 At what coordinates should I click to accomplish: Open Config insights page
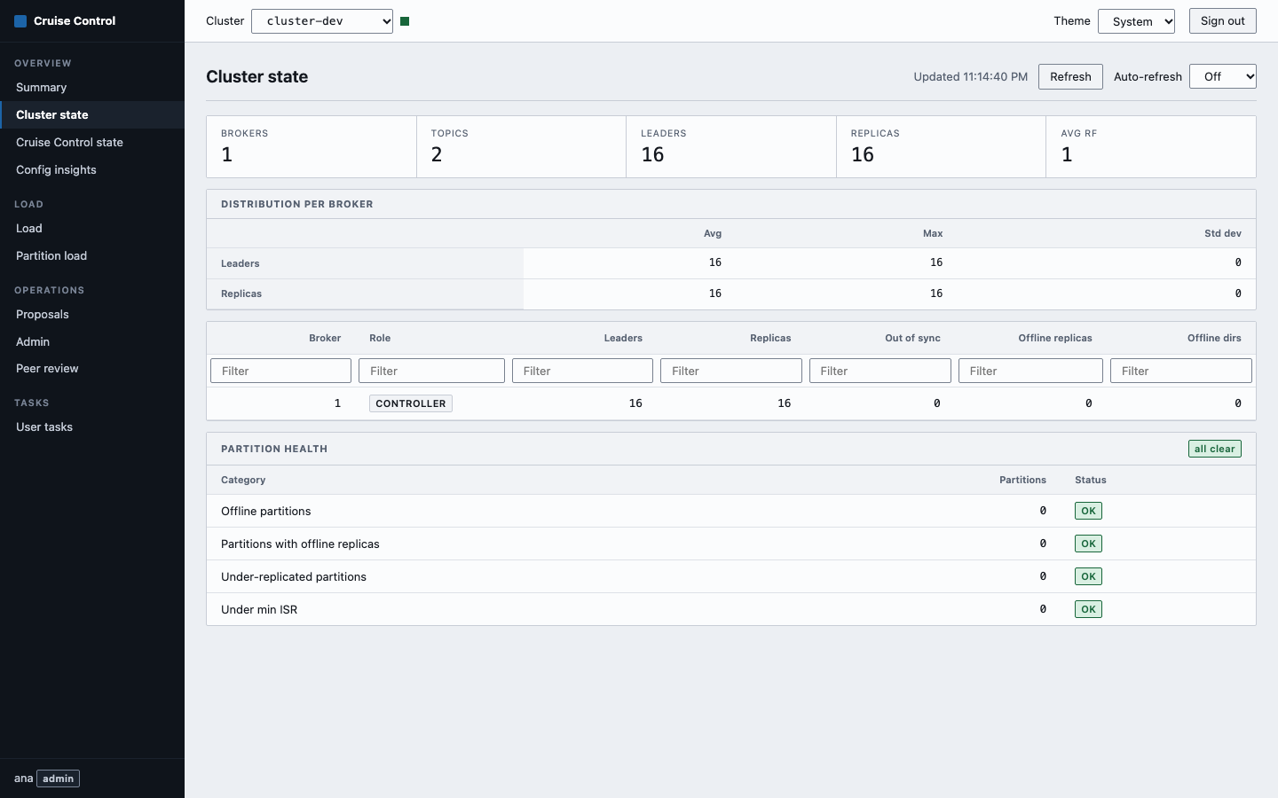[92, 169]
